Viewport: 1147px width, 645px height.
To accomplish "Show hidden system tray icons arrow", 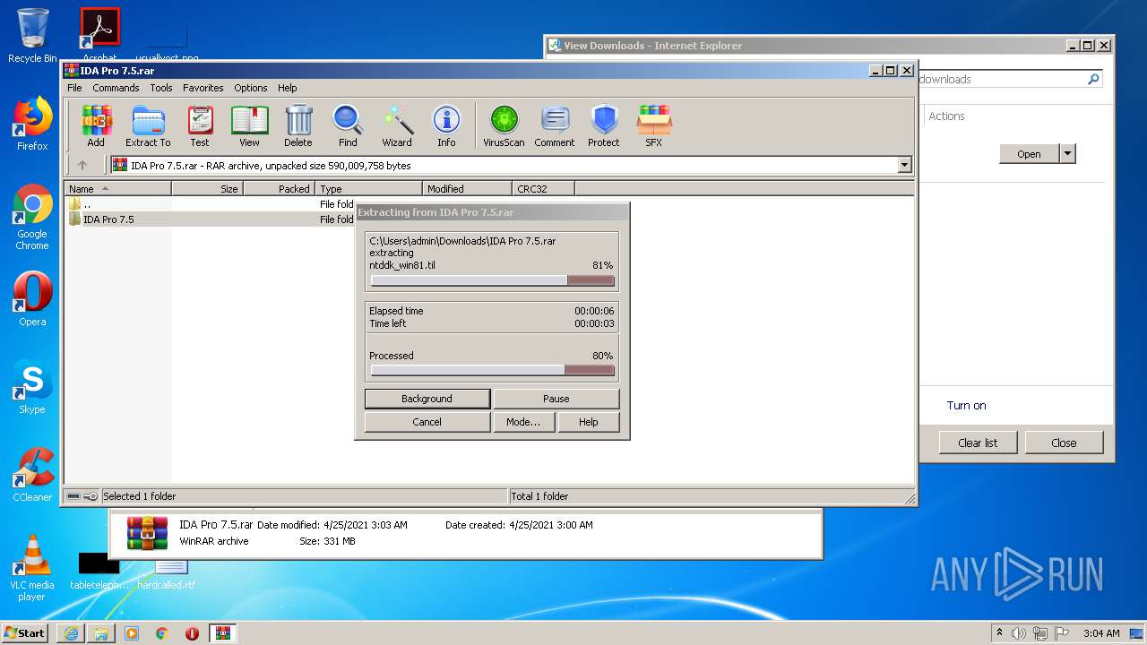I will point(999,633).
